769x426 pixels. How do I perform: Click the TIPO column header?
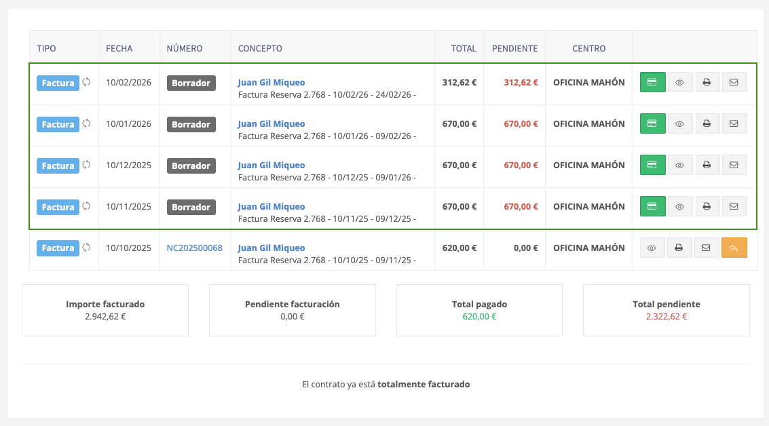[46, 49]
